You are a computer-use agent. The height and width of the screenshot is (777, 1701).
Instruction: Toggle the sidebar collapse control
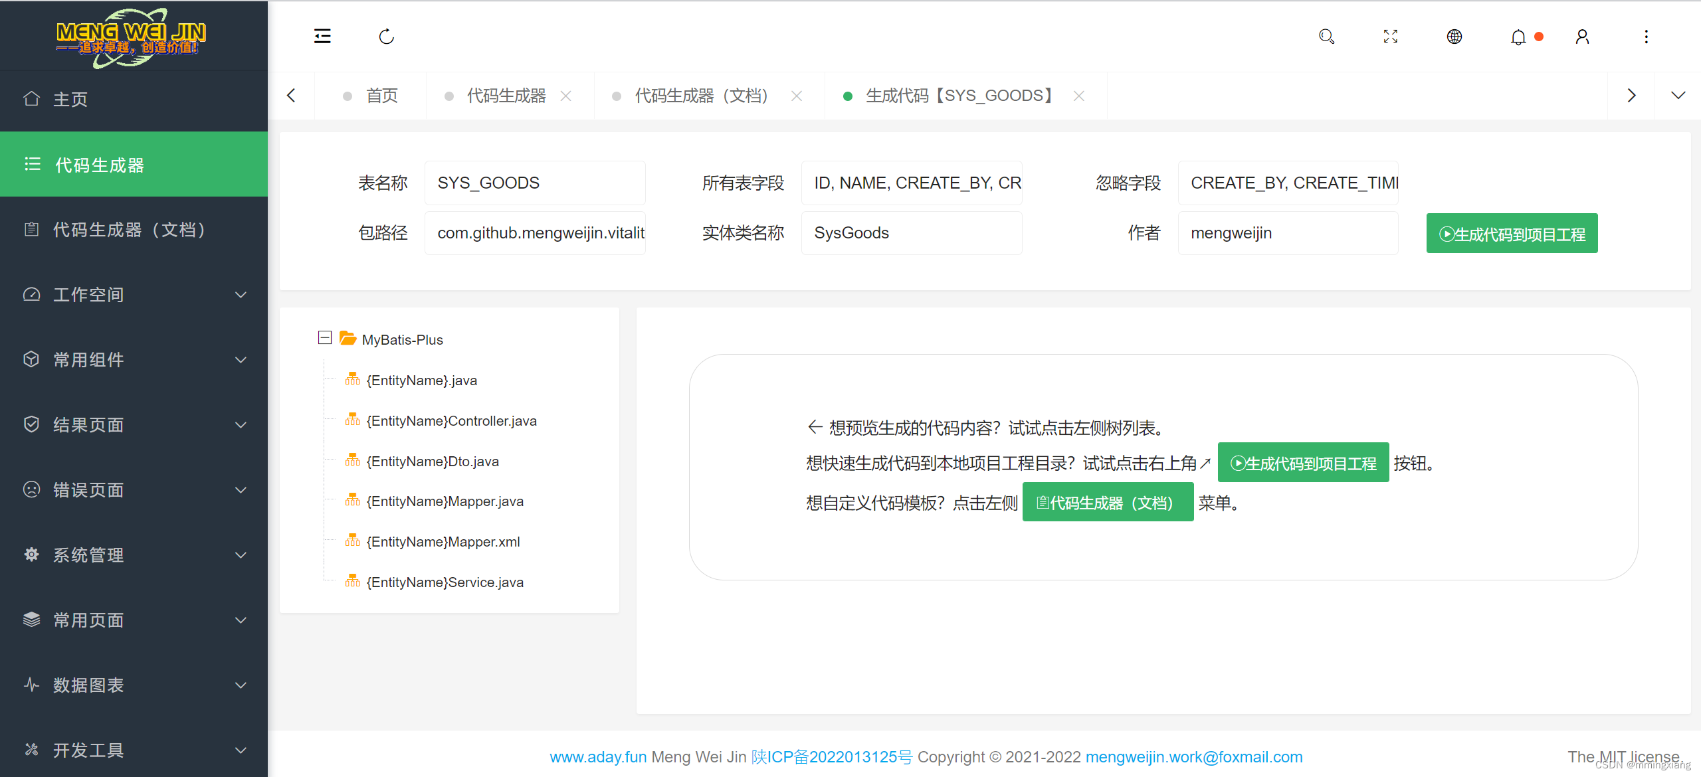(322, 37)
